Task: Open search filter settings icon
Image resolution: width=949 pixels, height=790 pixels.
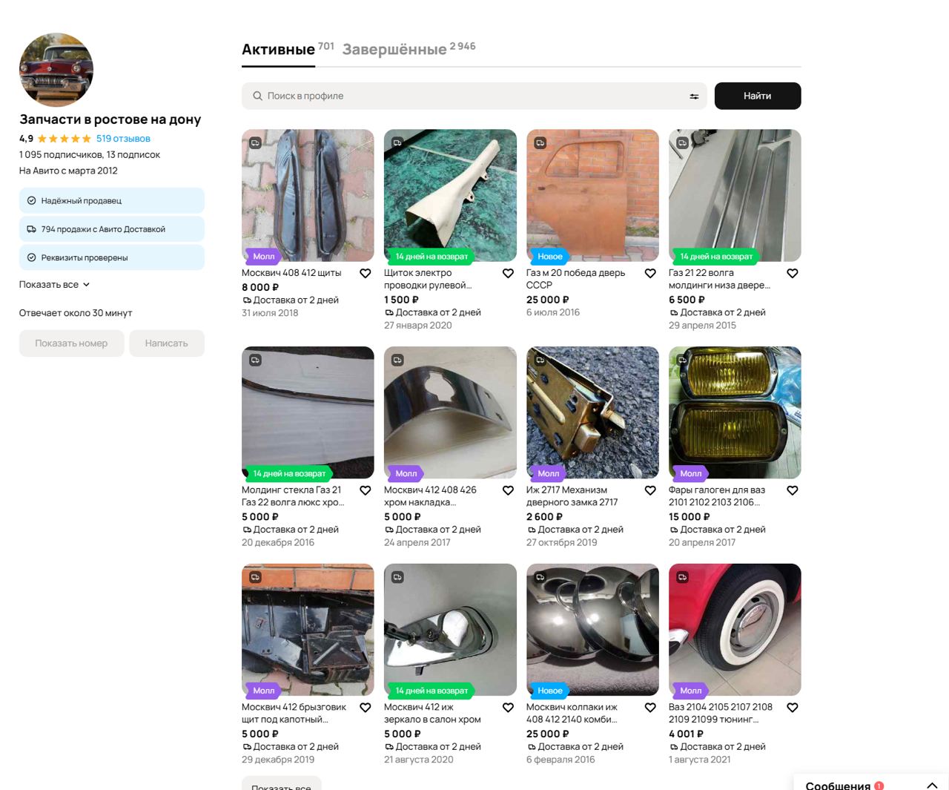Action: tap(694, 96)
